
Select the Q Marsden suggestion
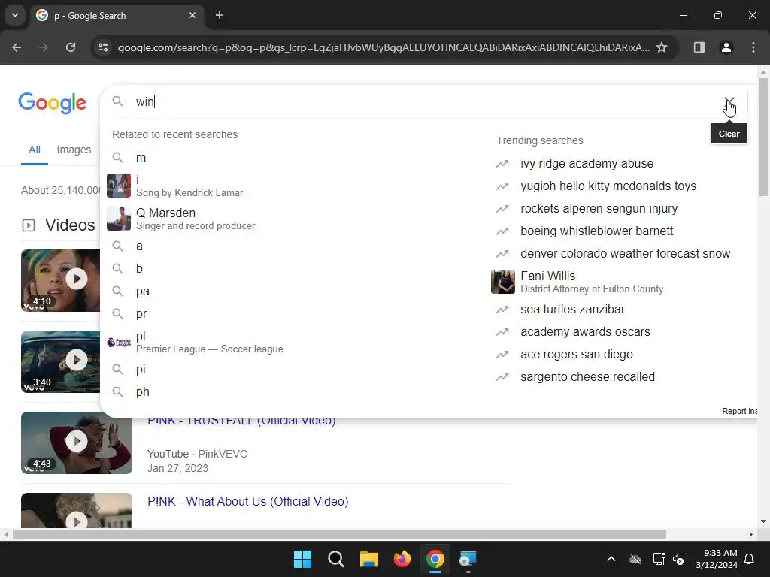[290, 219]
